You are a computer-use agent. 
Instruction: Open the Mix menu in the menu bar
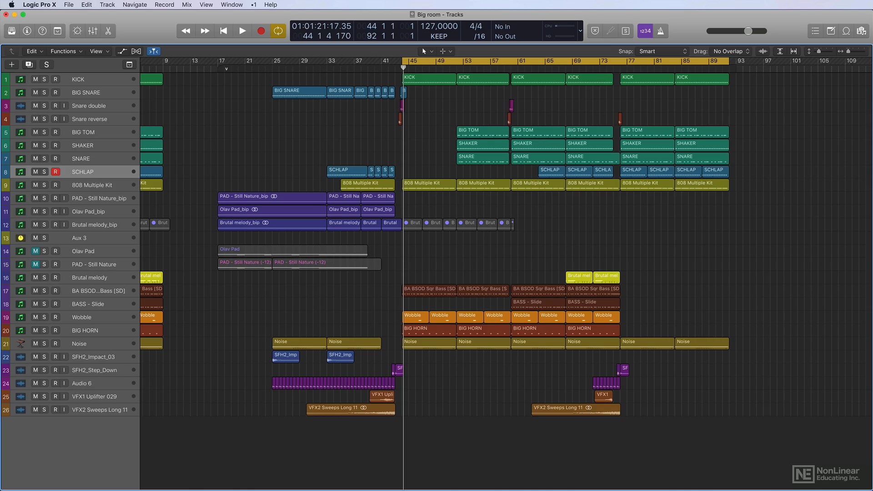pos(186,5)
